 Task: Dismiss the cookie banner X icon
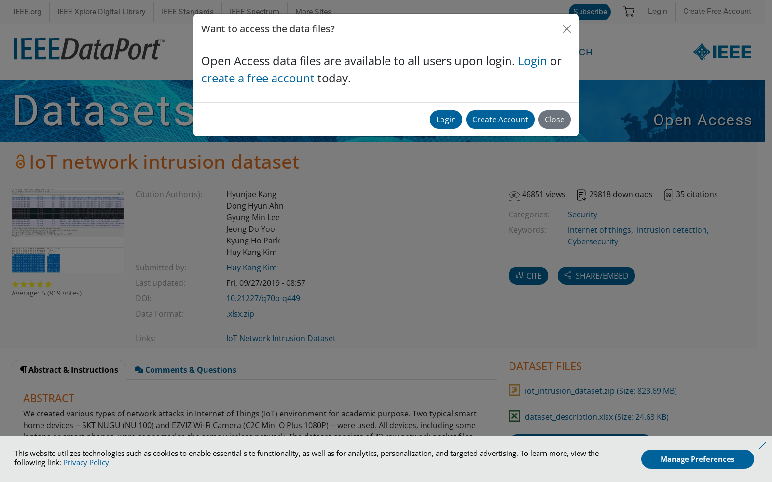pyautogui.click(x=762, y=445)
